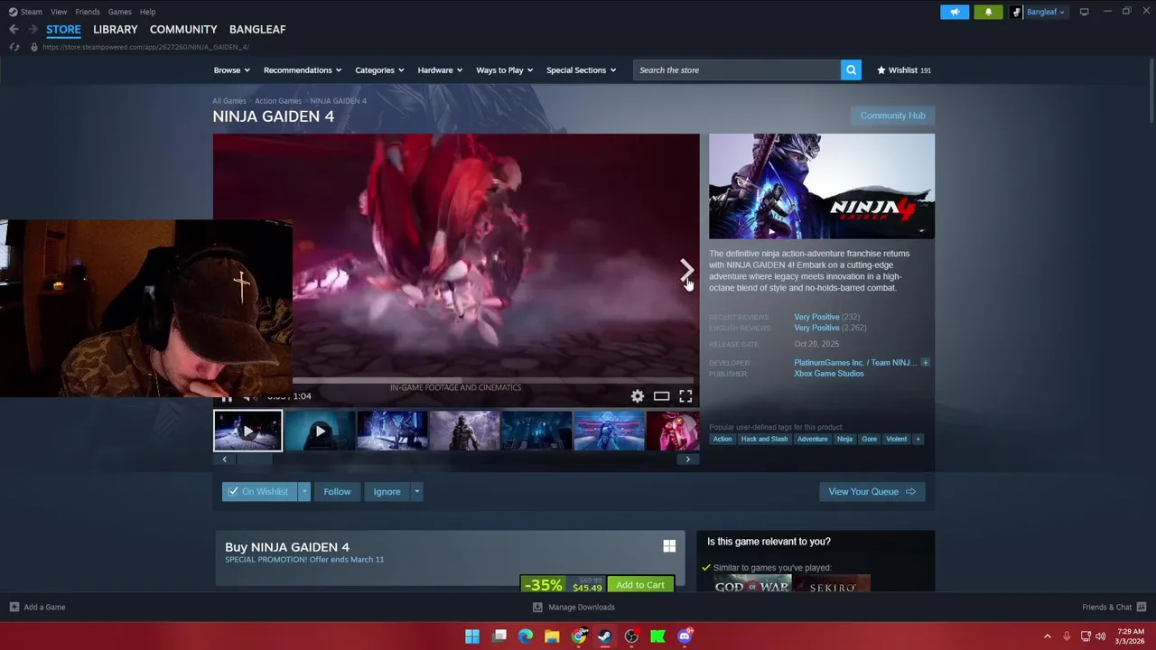This screenshot has height=650, width=1156.
Task: Open the Friends menu
Action: (88, 12)
